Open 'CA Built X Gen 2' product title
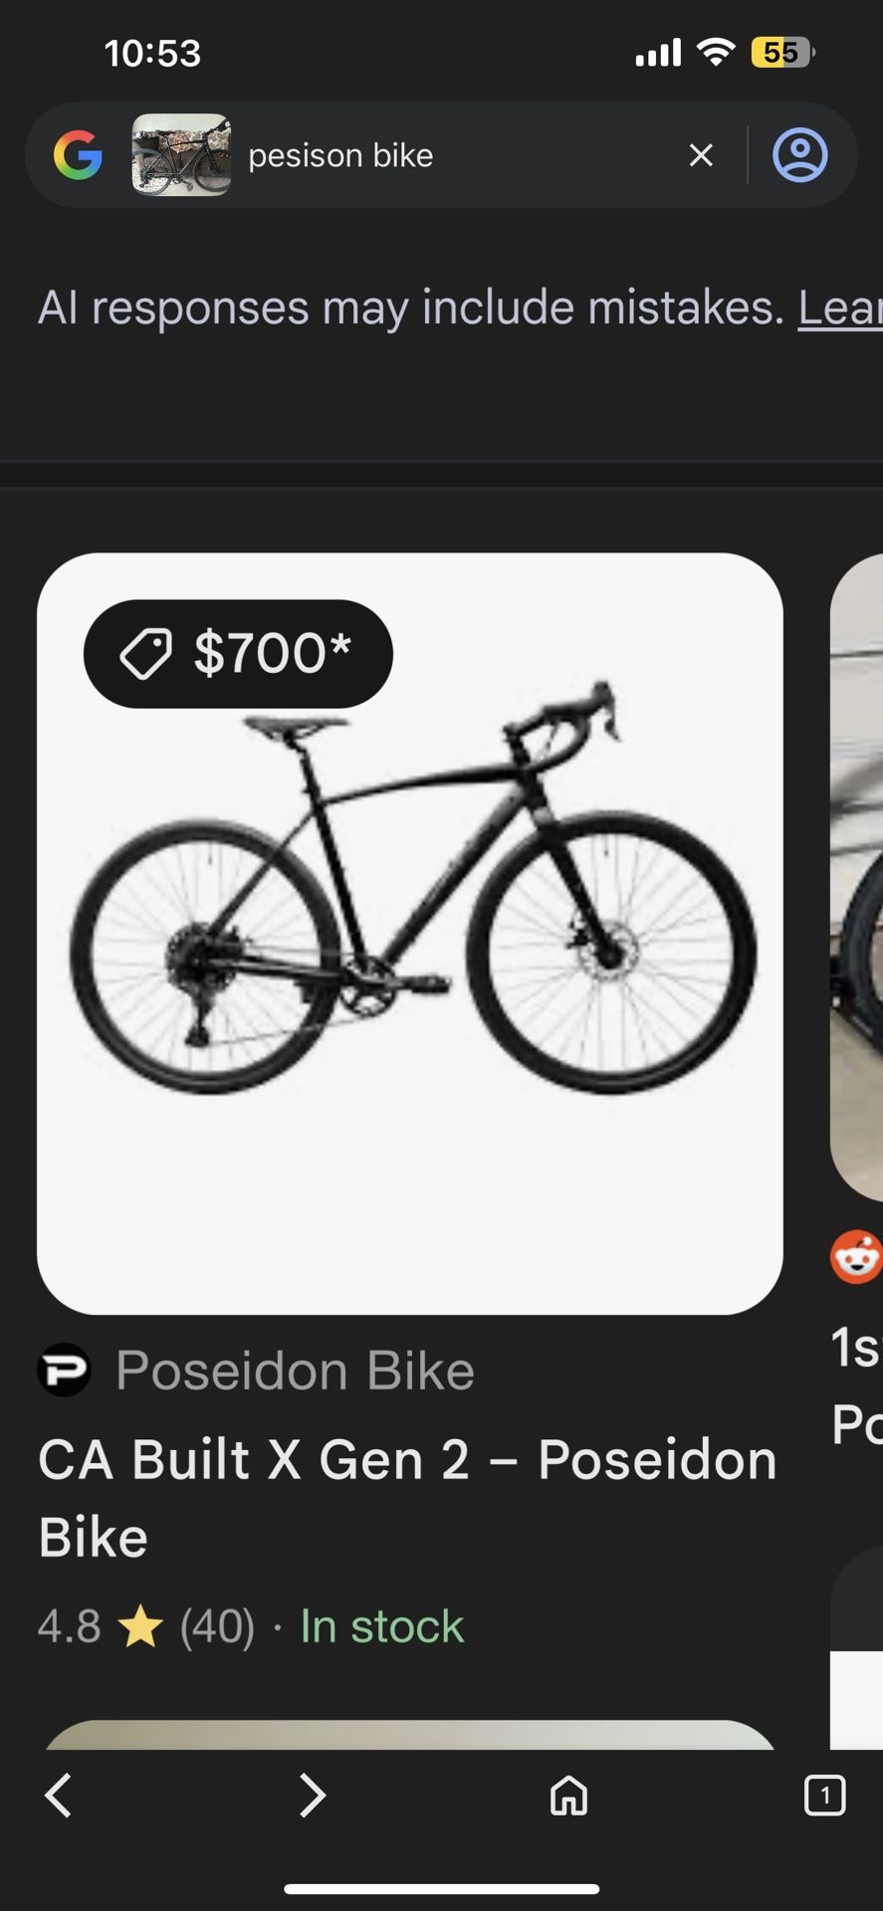 tap(406, 1497)
